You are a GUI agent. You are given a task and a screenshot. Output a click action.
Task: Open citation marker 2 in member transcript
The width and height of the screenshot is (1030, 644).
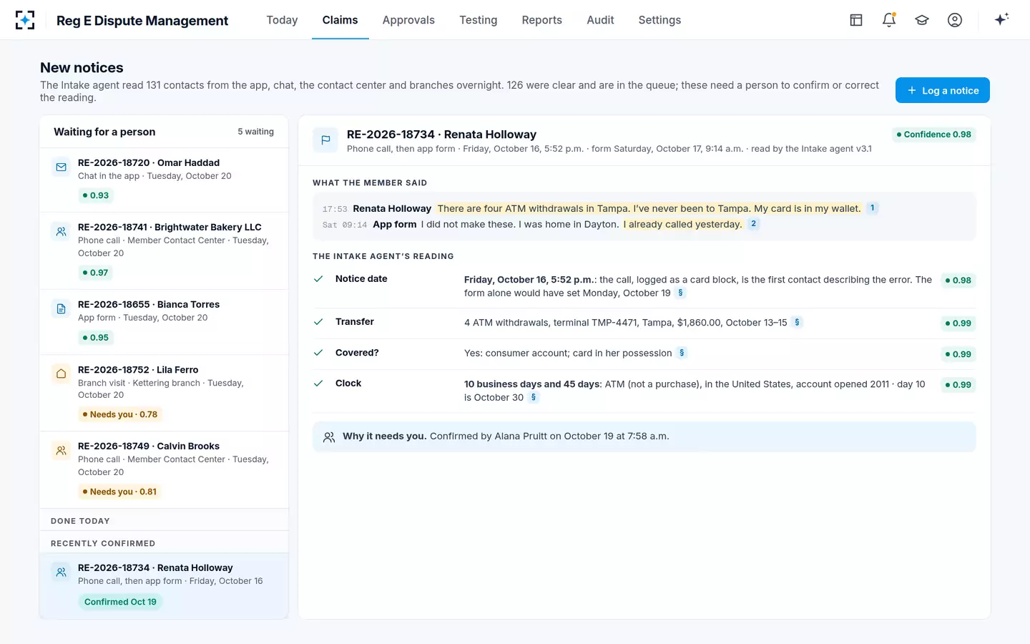click(x=753, y=224)
